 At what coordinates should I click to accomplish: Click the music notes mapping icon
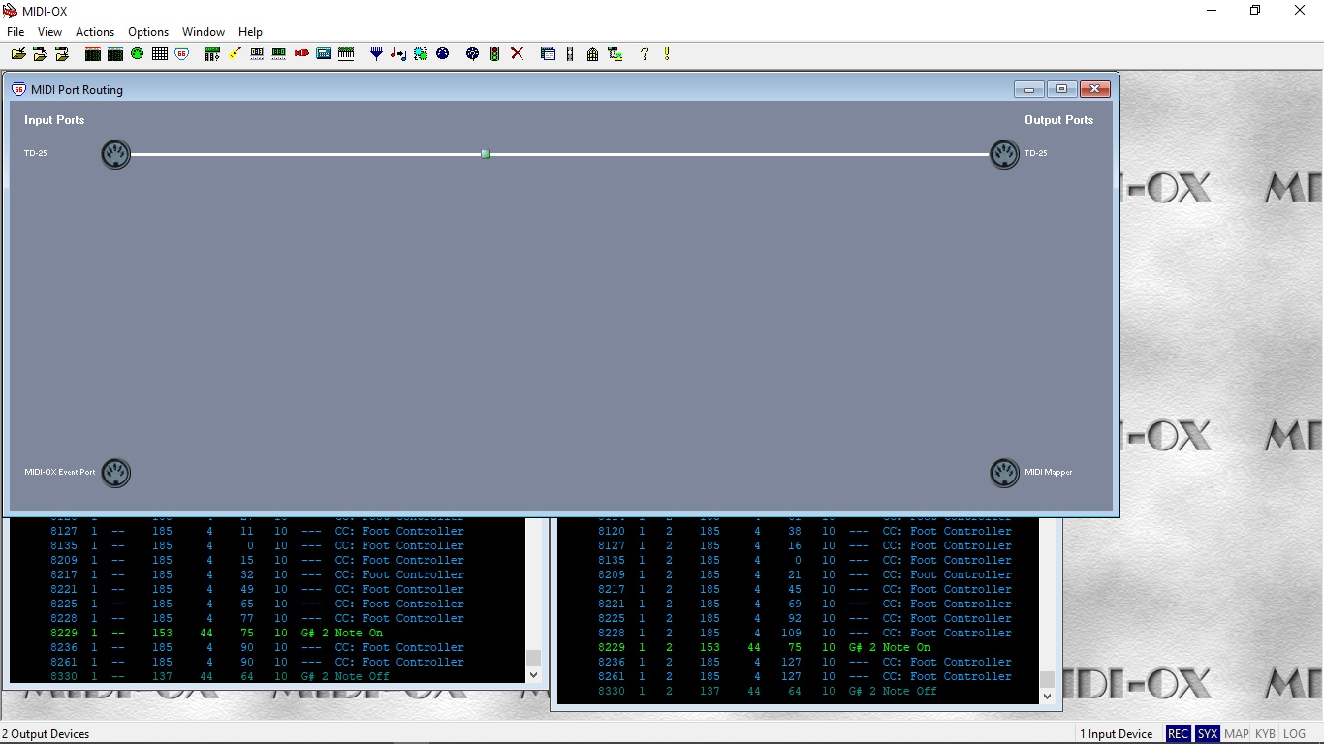pos(398,54)
